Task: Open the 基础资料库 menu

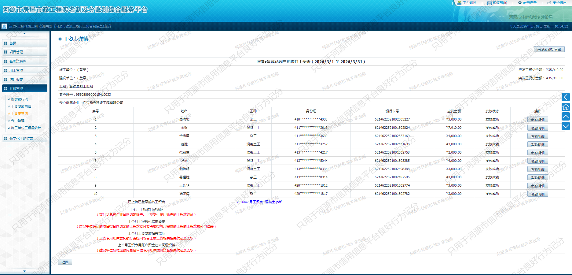Action: pos(25,61)
